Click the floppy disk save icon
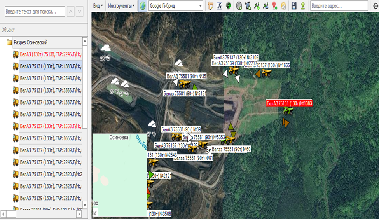 click(294, 6)
